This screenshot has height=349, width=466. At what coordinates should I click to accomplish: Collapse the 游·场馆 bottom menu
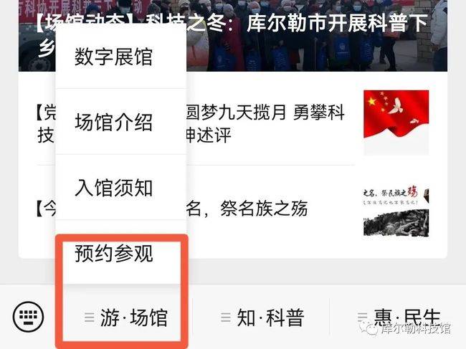(x=126, y=317)
